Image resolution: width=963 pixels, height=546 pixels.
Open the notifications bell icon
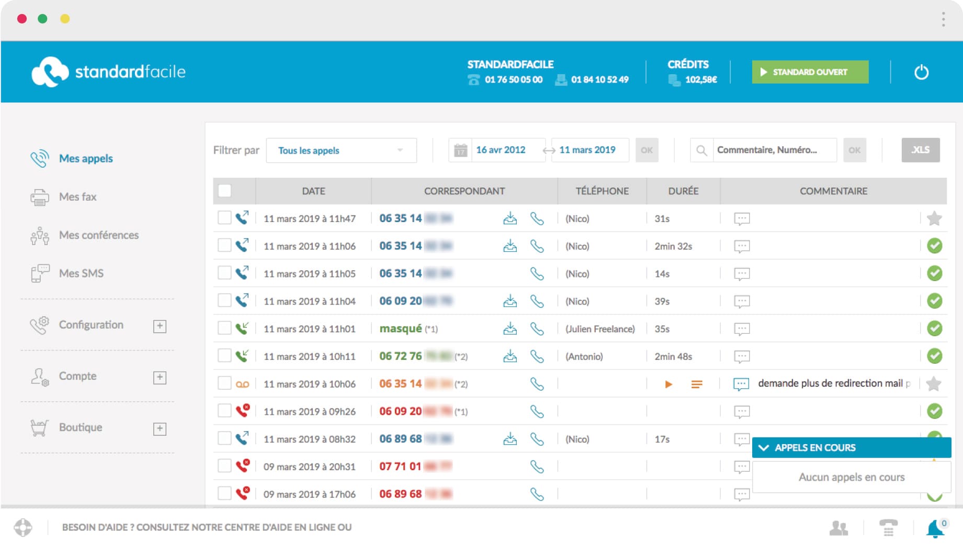tap(935, 529)
